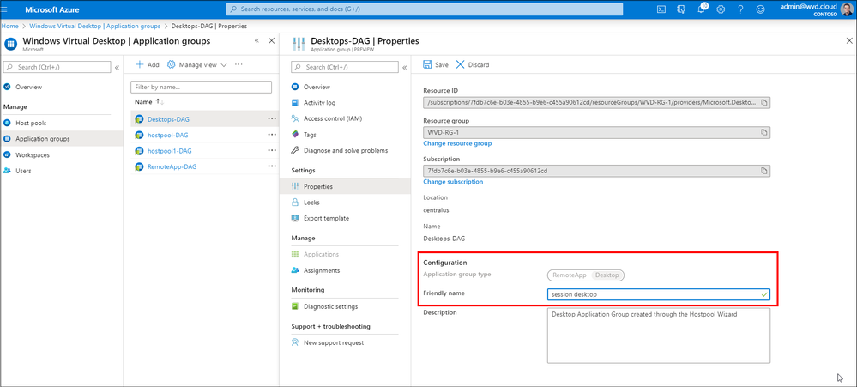
Task: Click the Filter by name field
Action: [x=201, y=87]
